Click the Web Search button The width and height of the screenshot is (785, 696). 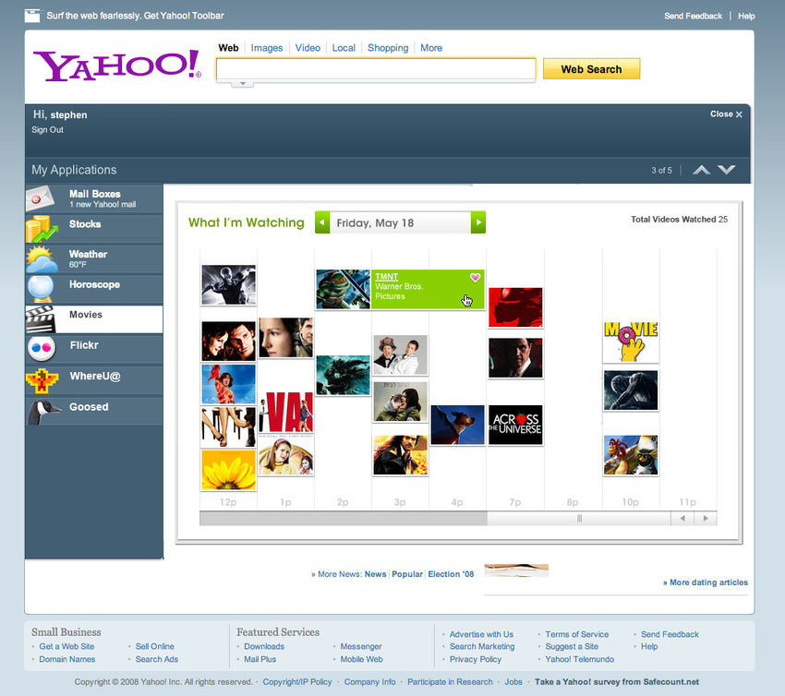click(x=591, y=69)
